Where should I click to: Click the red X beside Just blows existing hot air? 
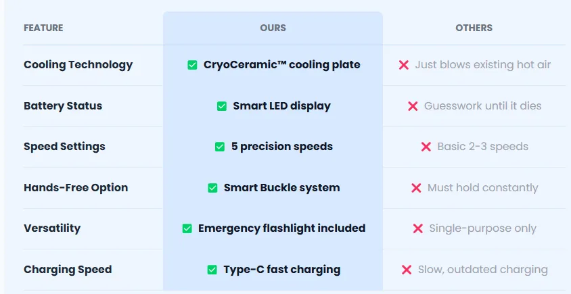pyautogui.click(x=403, y=65)
